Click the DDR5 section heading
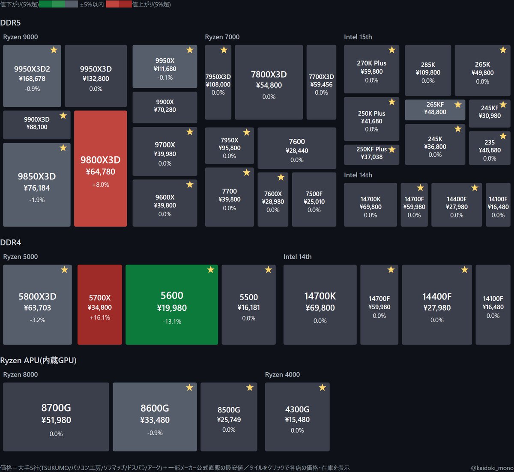 [x=10, y=23]
